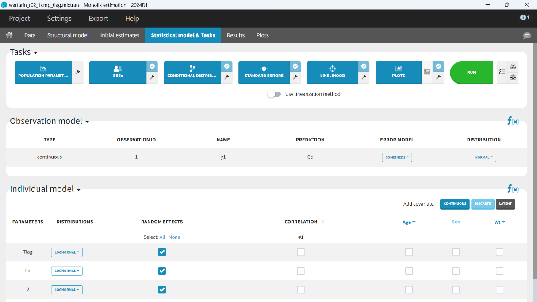Toggle Use linearization method switch
This screenshot has height=302, width=537.
coord(274,94)
